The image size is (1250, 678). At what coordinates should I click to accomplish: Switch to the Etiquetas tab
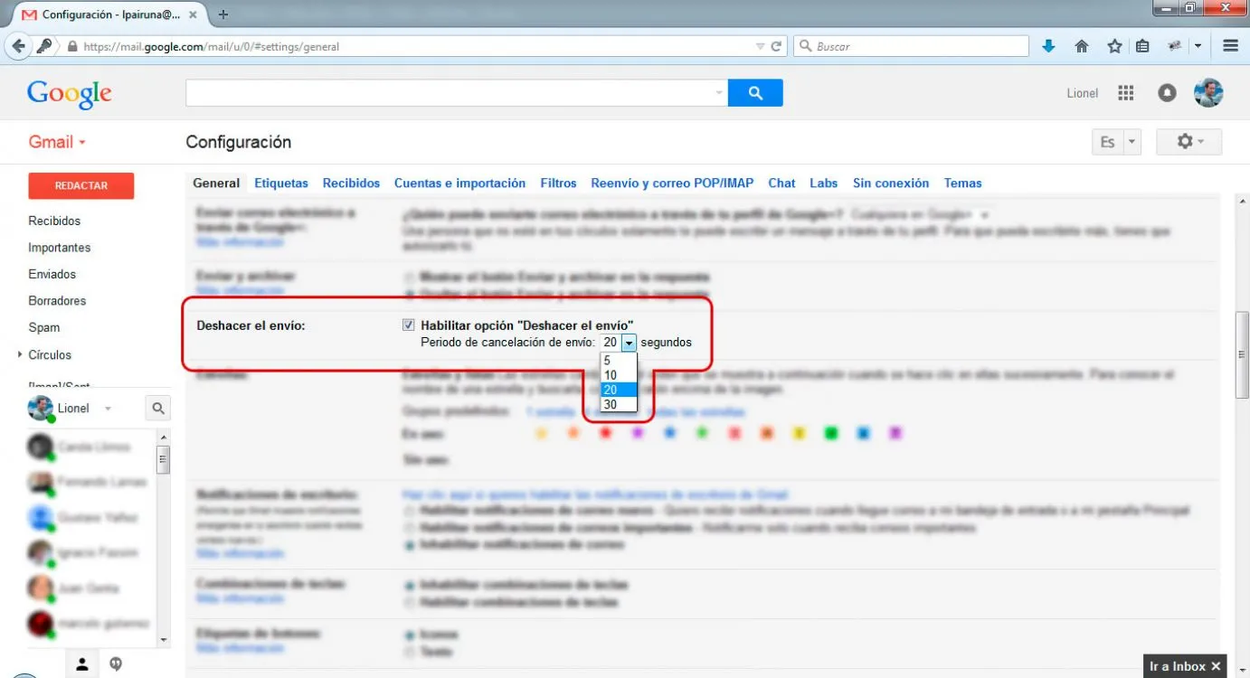click(x=281, y=183)
